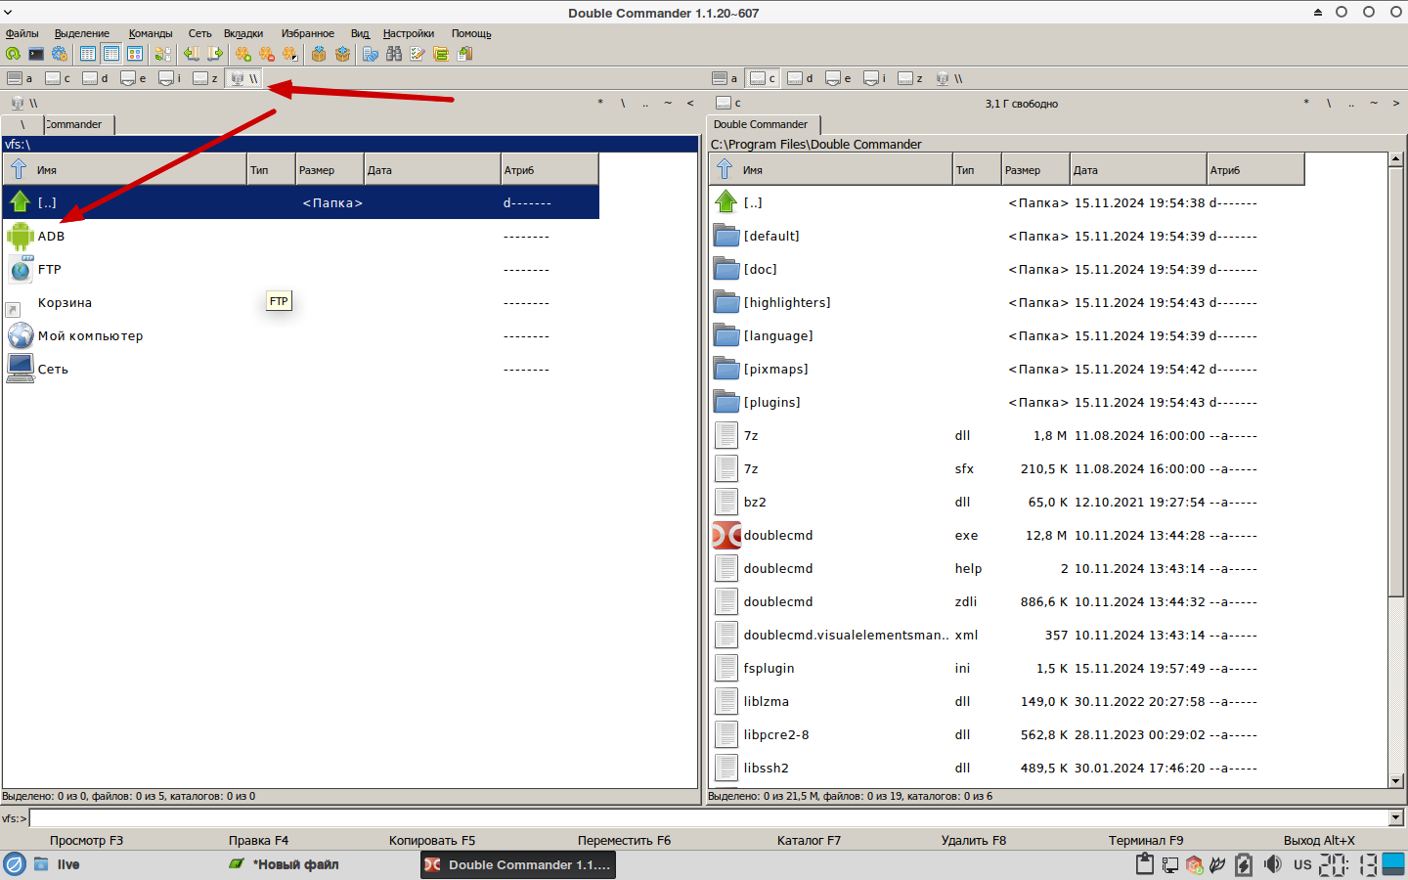Click Просмотр F3 function button
The width and height of the screenshot is (1408, 880).
pos(87,840)
